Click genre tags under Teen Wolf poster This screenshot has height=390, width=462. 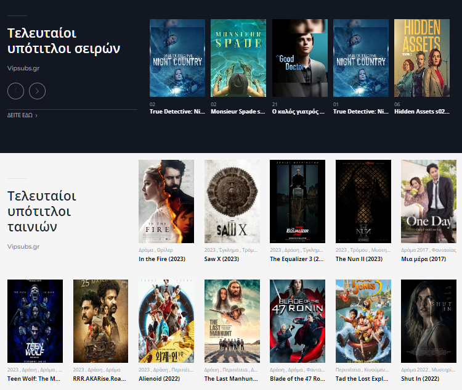[34, 370]
